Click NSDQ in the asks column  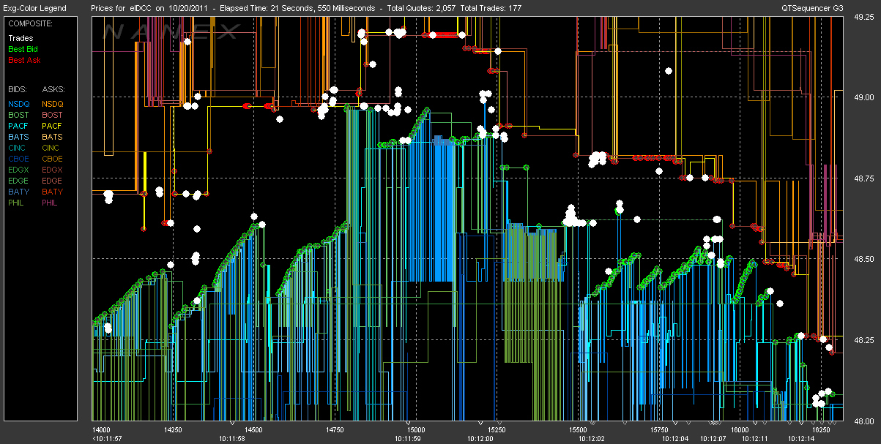tap(53, 104)
